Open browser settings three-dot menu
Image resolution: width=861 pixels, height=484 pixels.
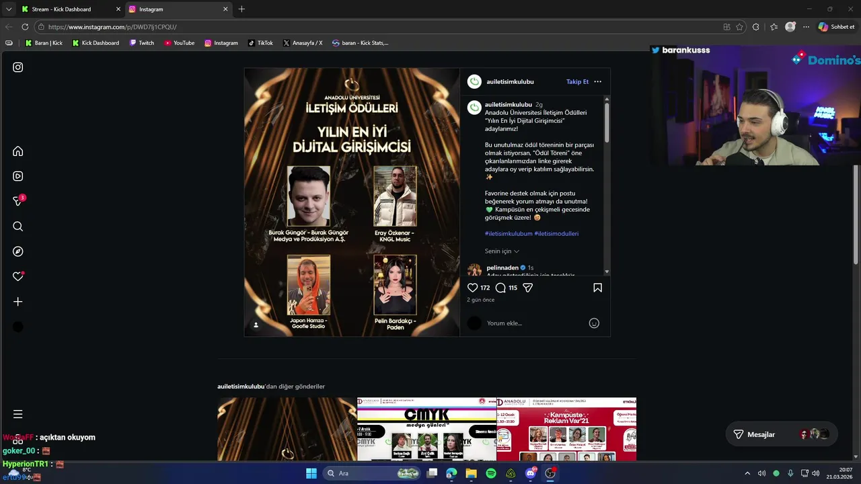[805, 27]
